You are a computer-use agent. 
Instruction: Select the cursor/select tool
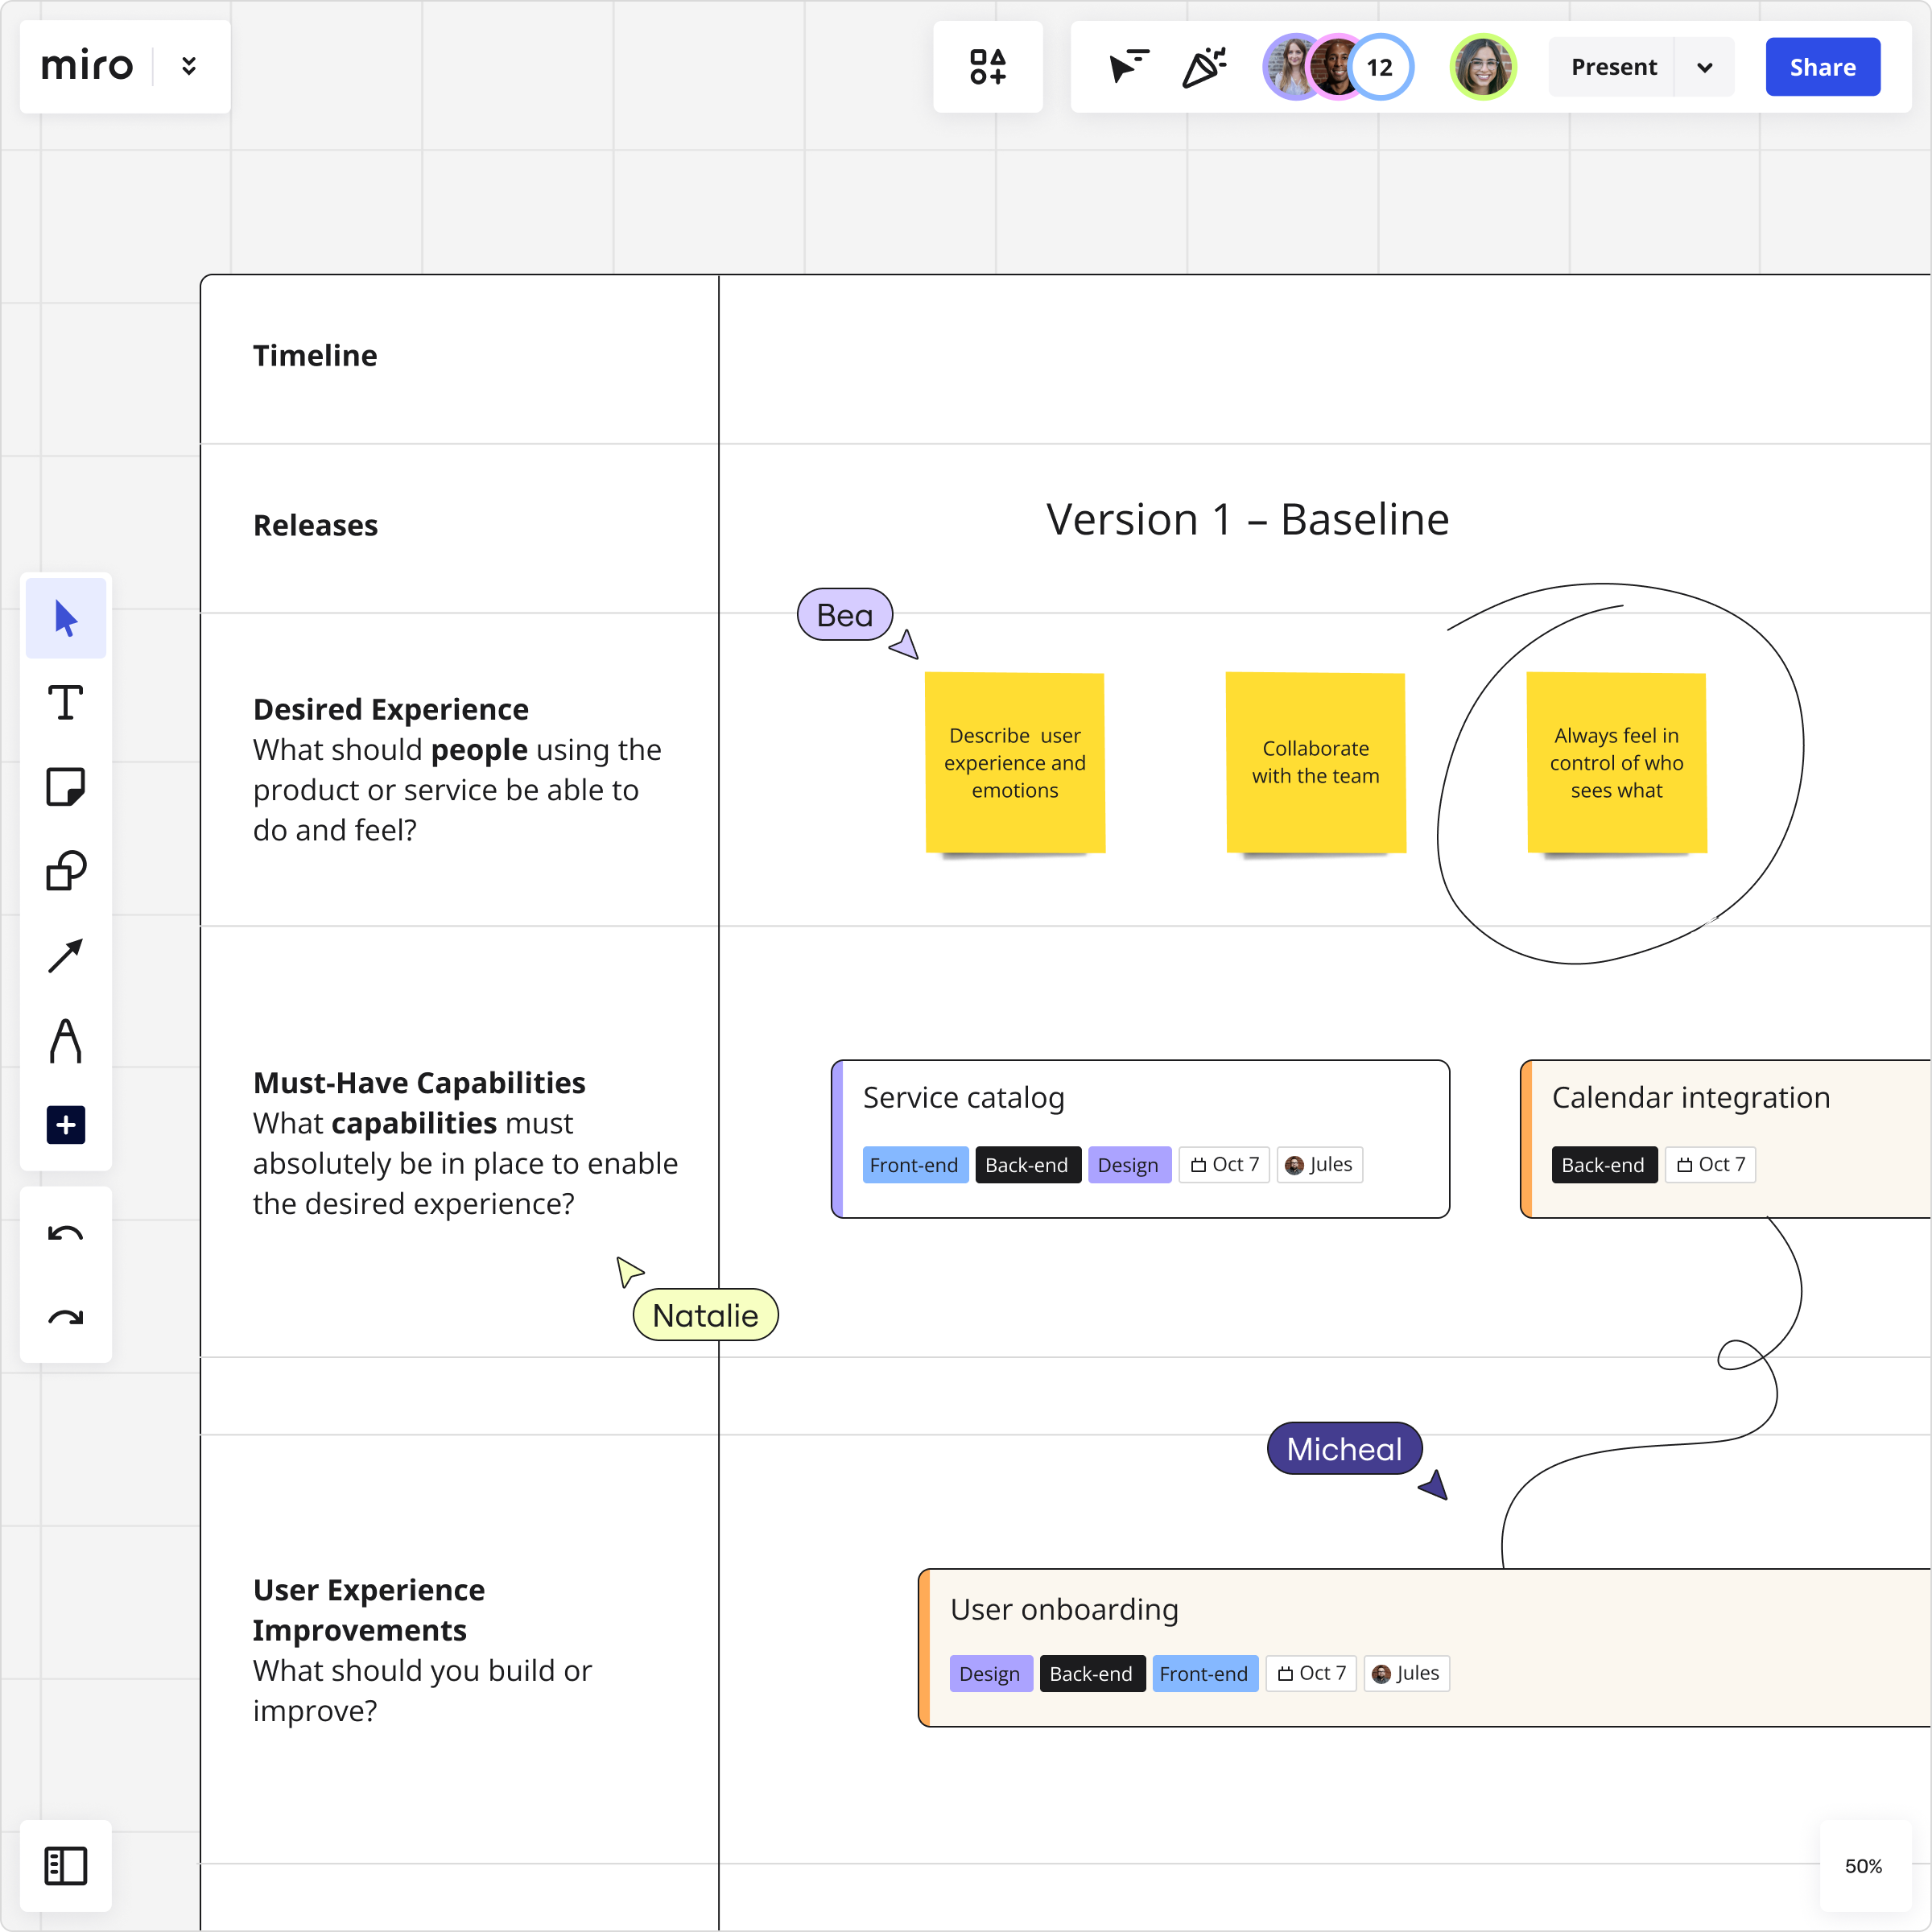pyautogui.click(x=66, y=618)
